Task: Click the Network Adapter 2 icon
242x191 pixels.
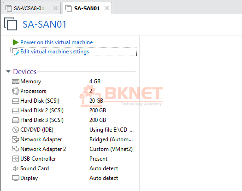Action: [16, 149]
